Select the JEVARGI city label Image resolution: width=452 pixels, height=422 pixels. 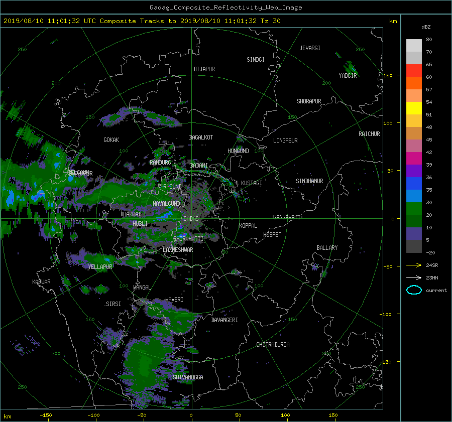point(310,48)
